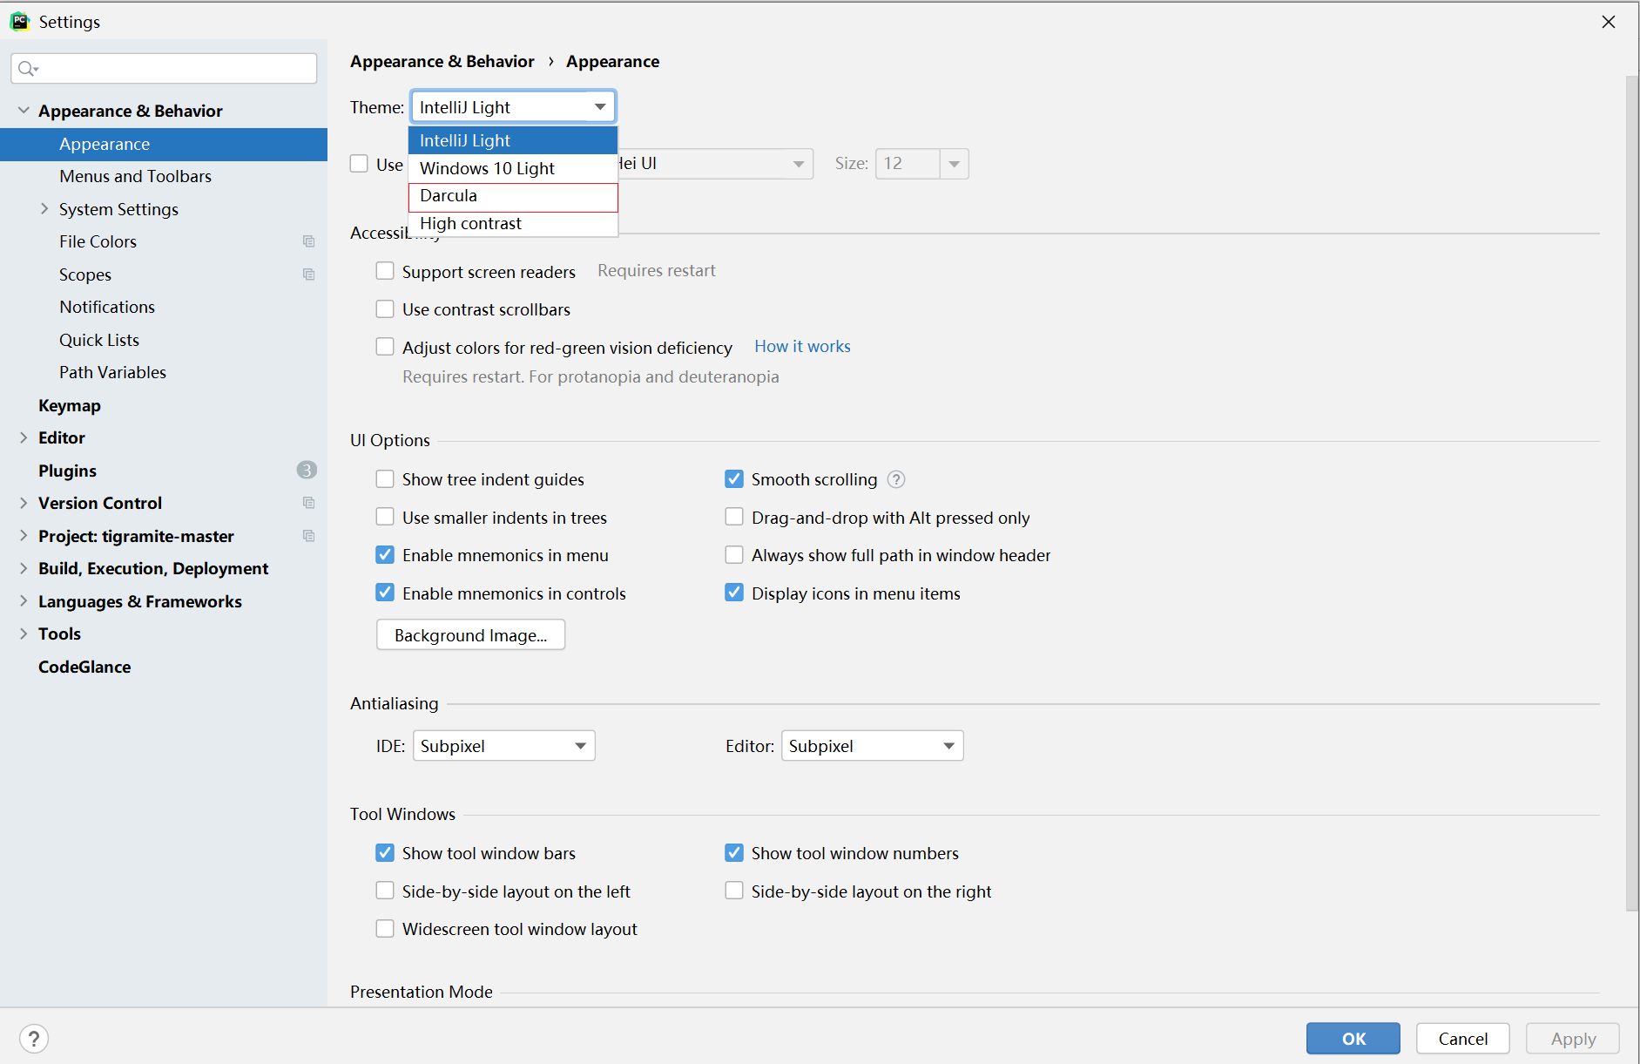Click the Cancel button
1640x1064 pixels.
(1463, 1039)
